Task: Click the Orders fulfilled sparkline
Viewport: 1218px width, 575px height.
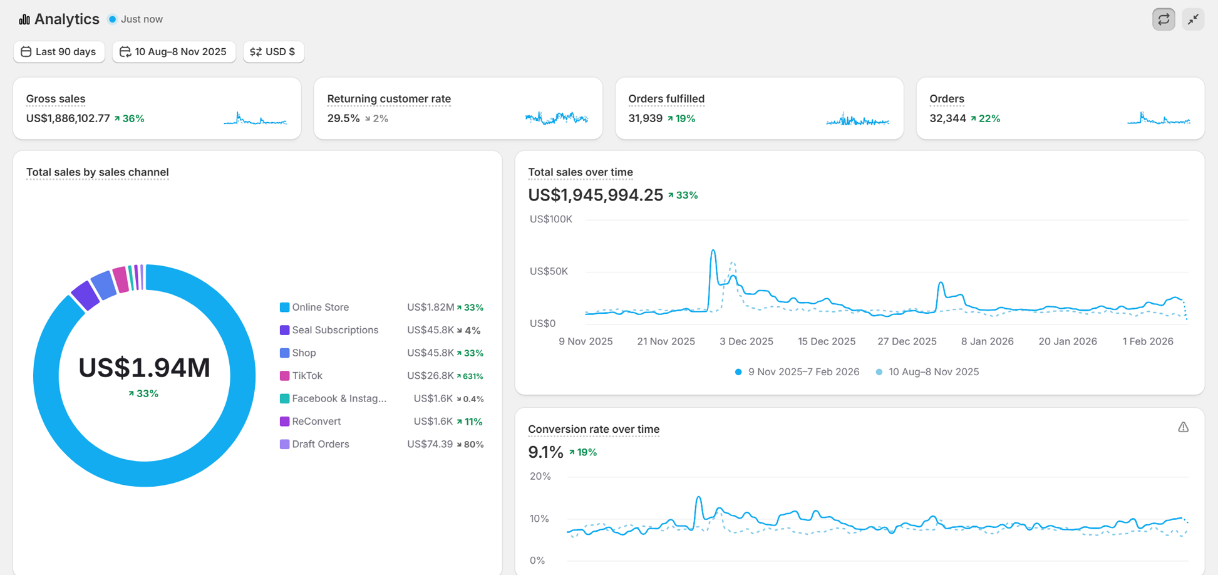Action: [x=857, y=119]
